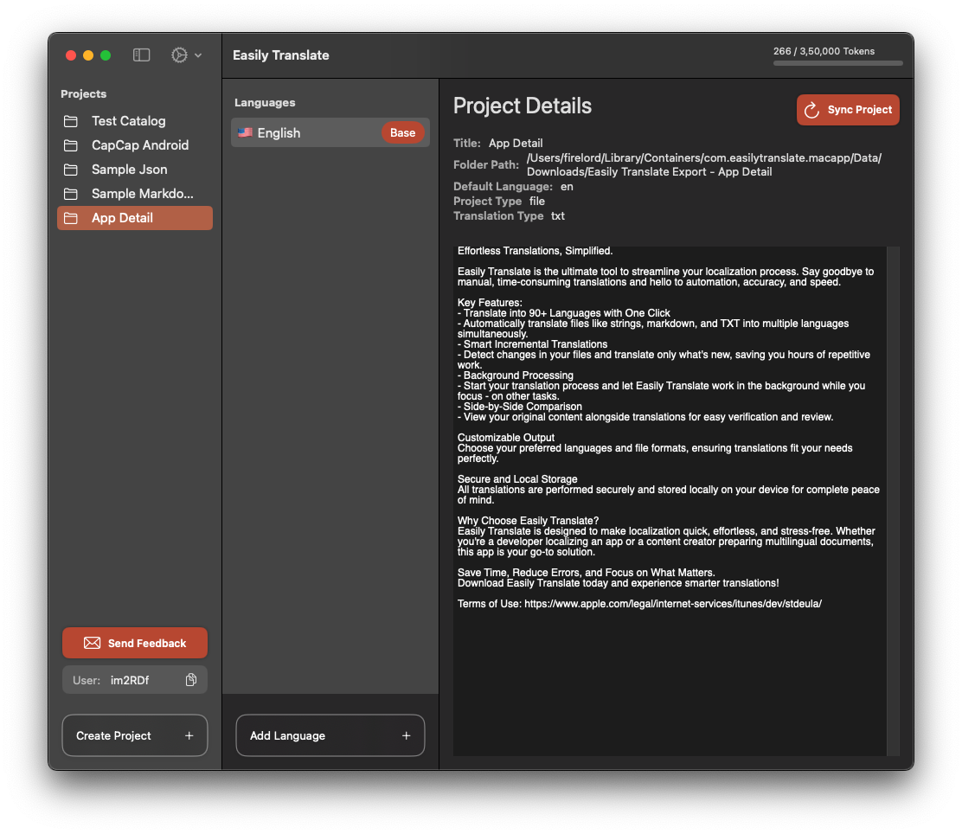Select the Sample Json project

(x=129, y=170)
